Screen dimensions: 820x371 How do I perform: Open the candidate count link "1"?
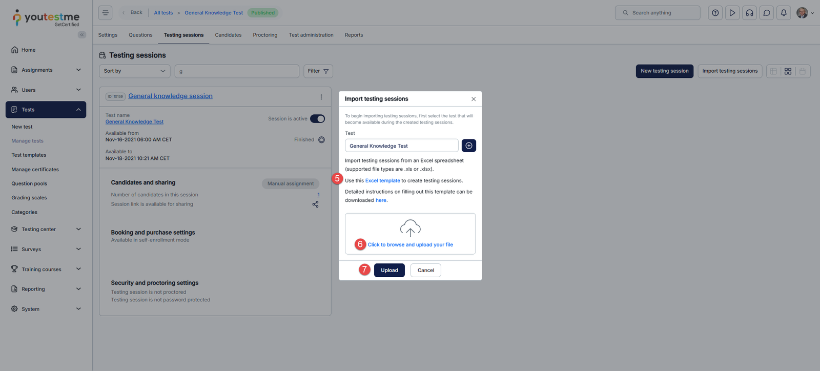[318, 195]
